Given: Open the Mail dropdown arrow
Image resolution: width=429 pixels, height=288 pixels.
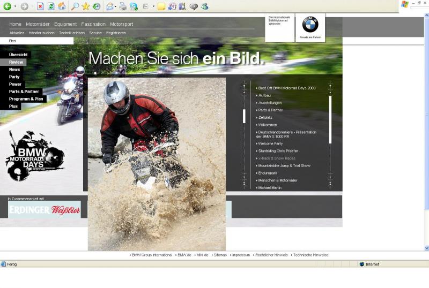Looking at the screenshot, I should (115, 6).
